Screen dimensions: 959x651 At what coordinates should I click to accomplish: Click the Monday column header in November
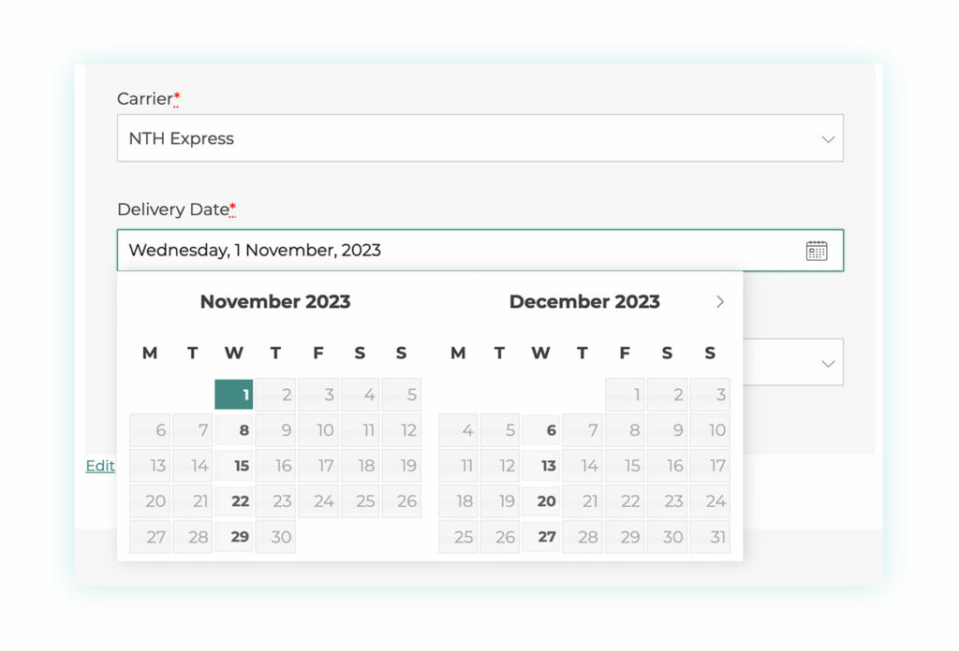click(150, 353)
